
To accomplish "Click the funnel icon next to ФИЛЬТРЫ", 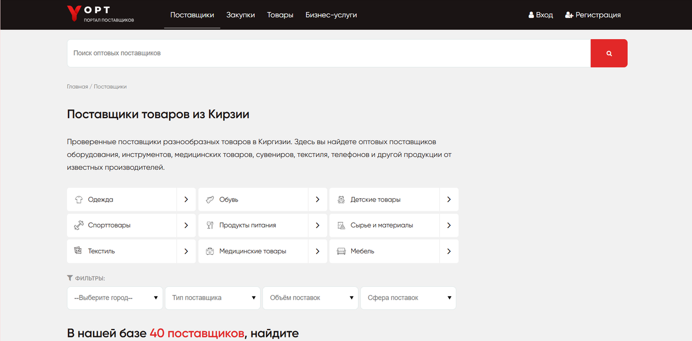I will (70, 278).
